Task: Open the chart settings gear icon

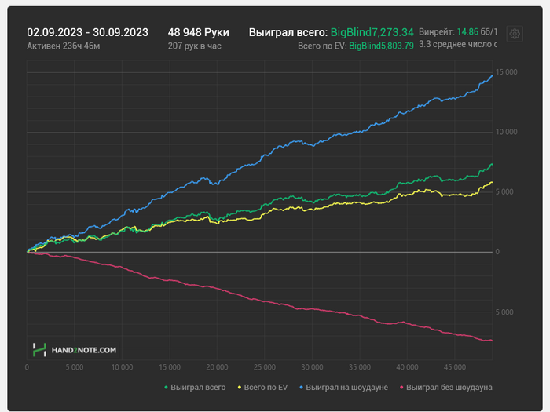Action: [515, 34]
